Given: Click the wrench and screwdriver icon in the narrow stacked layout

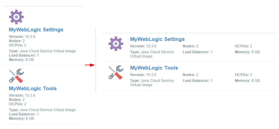Looking at the screenshot, I should pyautogui.click(x=16, y=76).
